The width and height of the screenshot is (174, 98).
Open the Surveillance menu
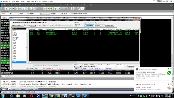[60, 5]
